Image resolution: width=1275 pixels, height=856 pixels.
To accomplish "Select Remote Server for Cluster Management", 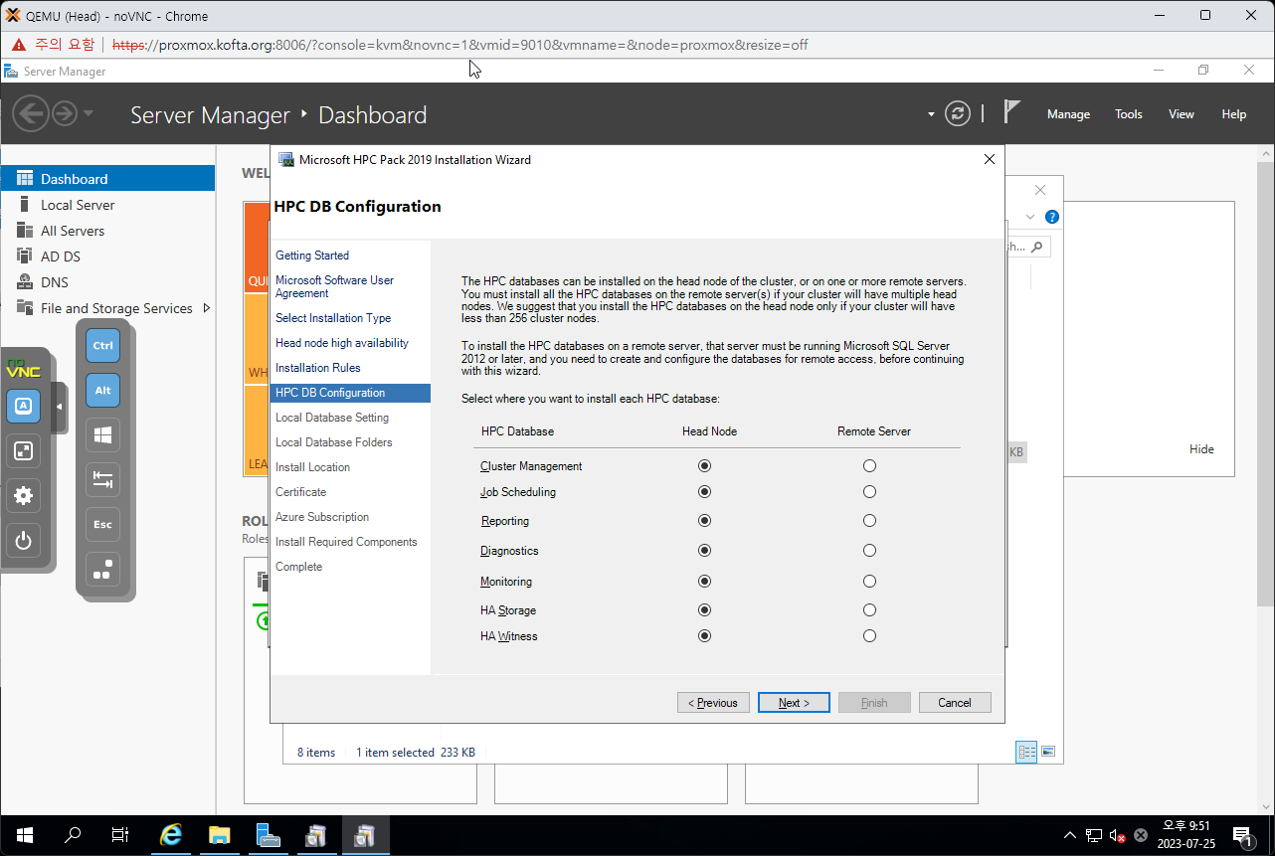I will click(869, 466).
